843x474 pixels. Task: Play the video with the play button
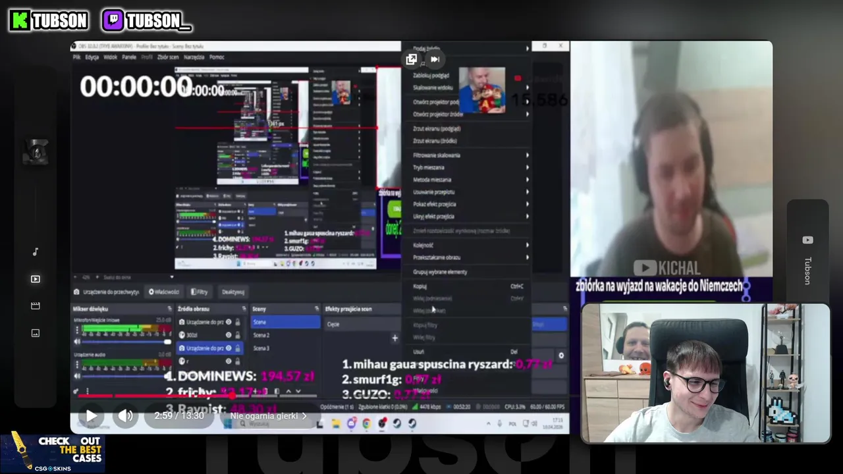tap(91, 415)
